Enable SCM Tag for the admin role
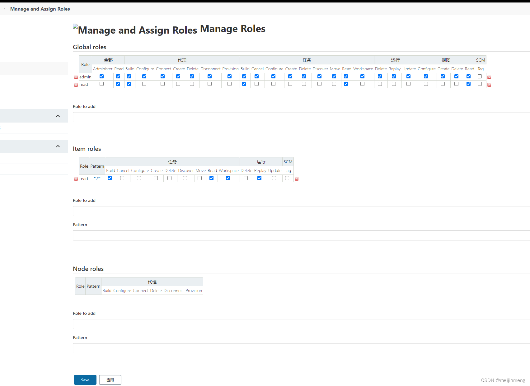The image size is (530, 386). (x=480, y=76)
